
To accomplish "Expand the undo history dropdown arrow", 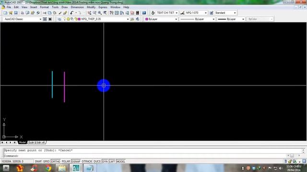I will (76, 13).
